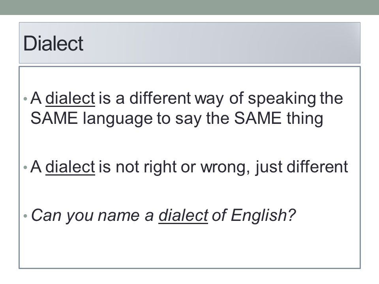Click the green-gray header bar at top
Viewport: 379px width, 284px height.
tap(189, 7)
